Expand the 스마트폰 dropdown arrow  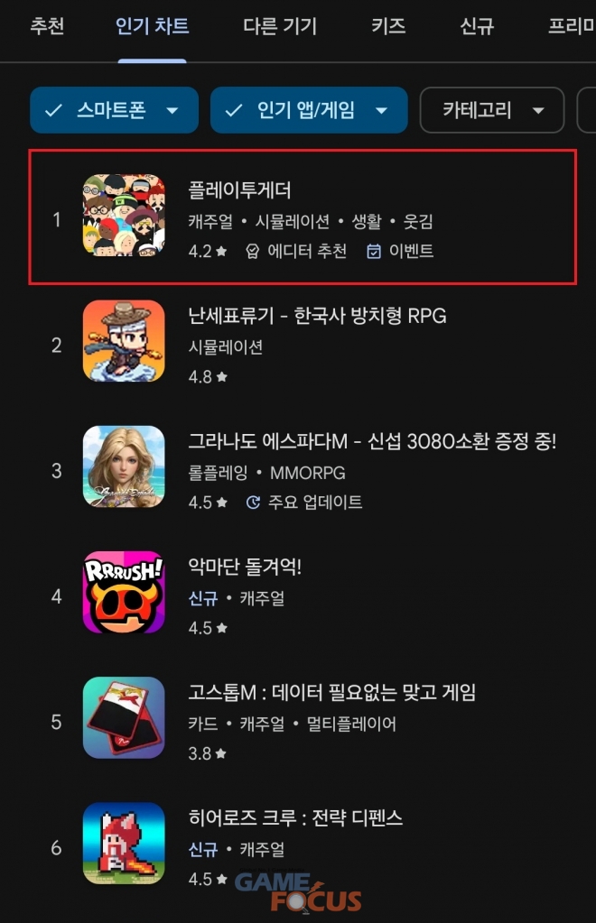tap(172, 111)
